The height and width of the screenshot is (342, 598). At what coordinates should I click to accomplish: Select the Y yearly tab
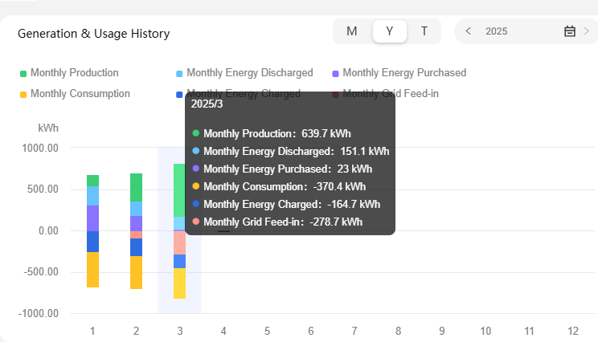click(x=390, y=31)
